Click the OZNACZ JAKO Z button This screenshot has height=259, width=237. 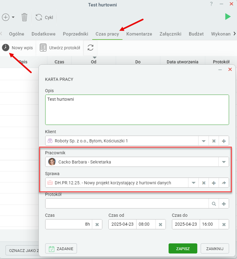(22, 250)
